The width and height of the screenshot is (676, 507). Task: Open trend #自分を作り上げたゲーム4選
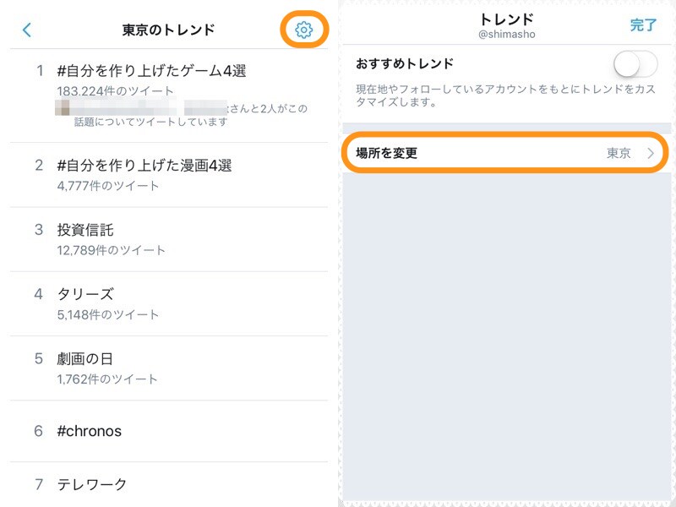pyautogui.click(x=151, y=71)
